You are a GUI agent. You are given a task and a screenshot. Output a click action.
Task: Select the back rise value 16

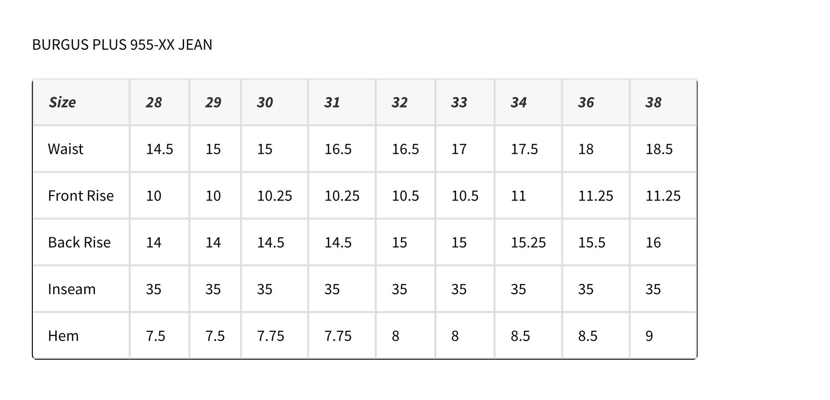653,243
